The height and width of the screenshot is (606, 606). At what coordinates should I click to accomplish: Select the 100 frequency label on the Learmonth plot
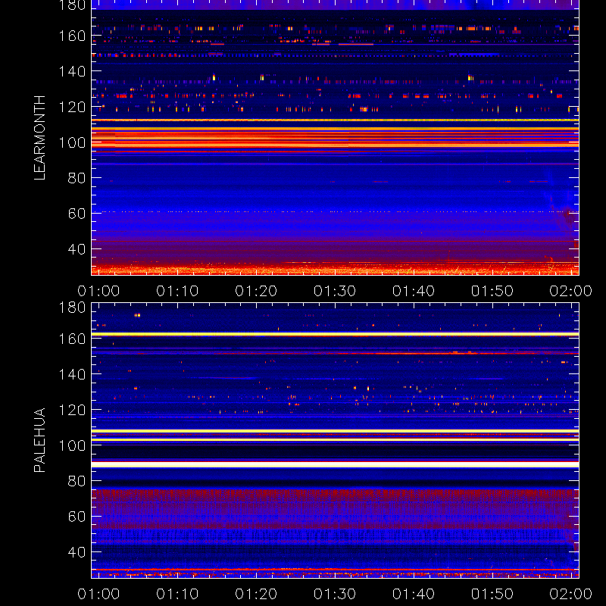click(x=72, y=142)
